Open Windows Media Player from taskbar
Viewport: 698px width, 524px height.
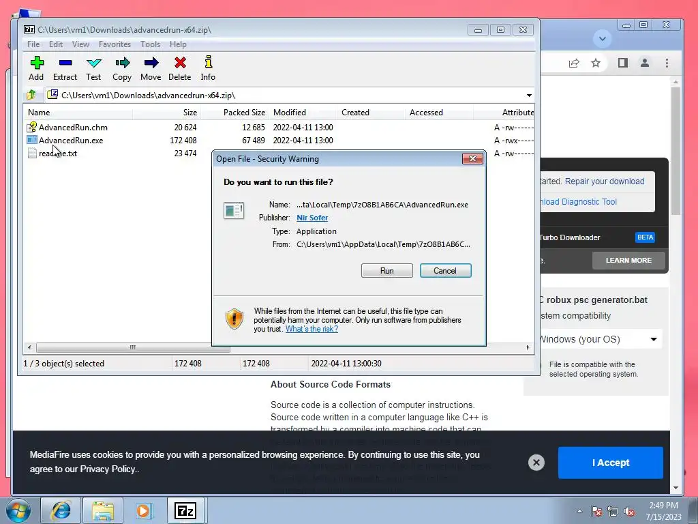(143, 510)
